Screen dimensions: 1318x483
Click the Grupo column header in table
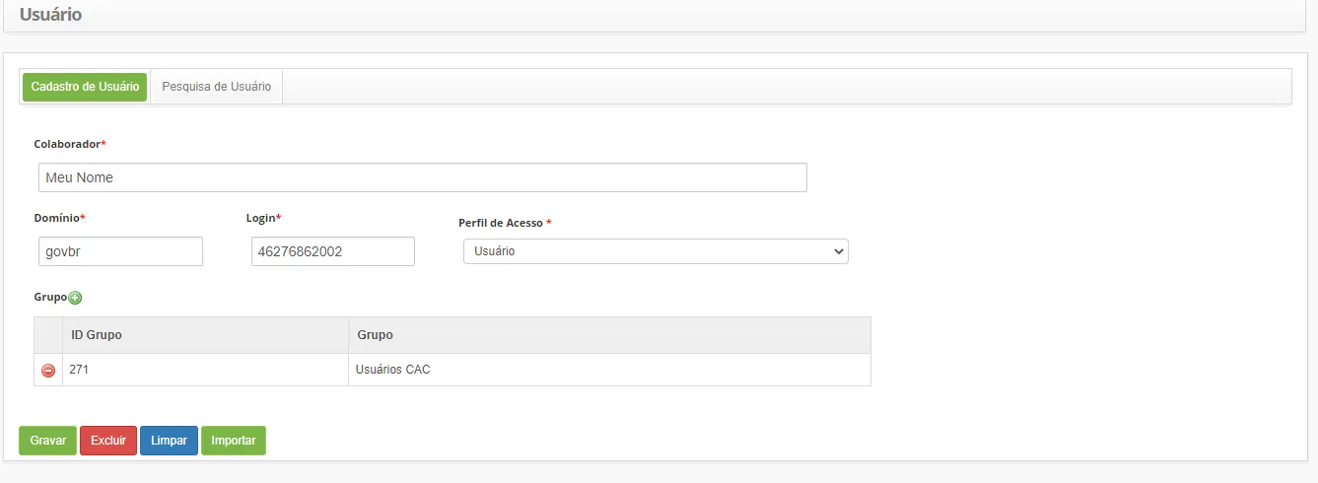click(609, 335)
